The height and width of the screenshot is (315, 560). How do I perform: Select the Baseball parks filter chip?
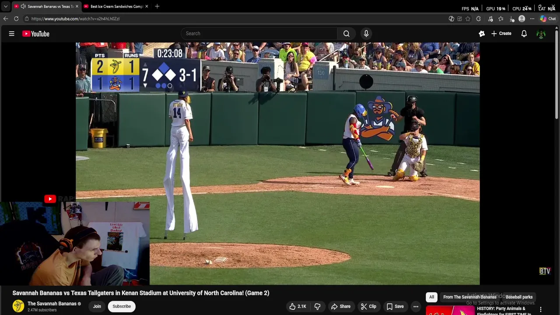pyautogui.click(x=519, y=297)
